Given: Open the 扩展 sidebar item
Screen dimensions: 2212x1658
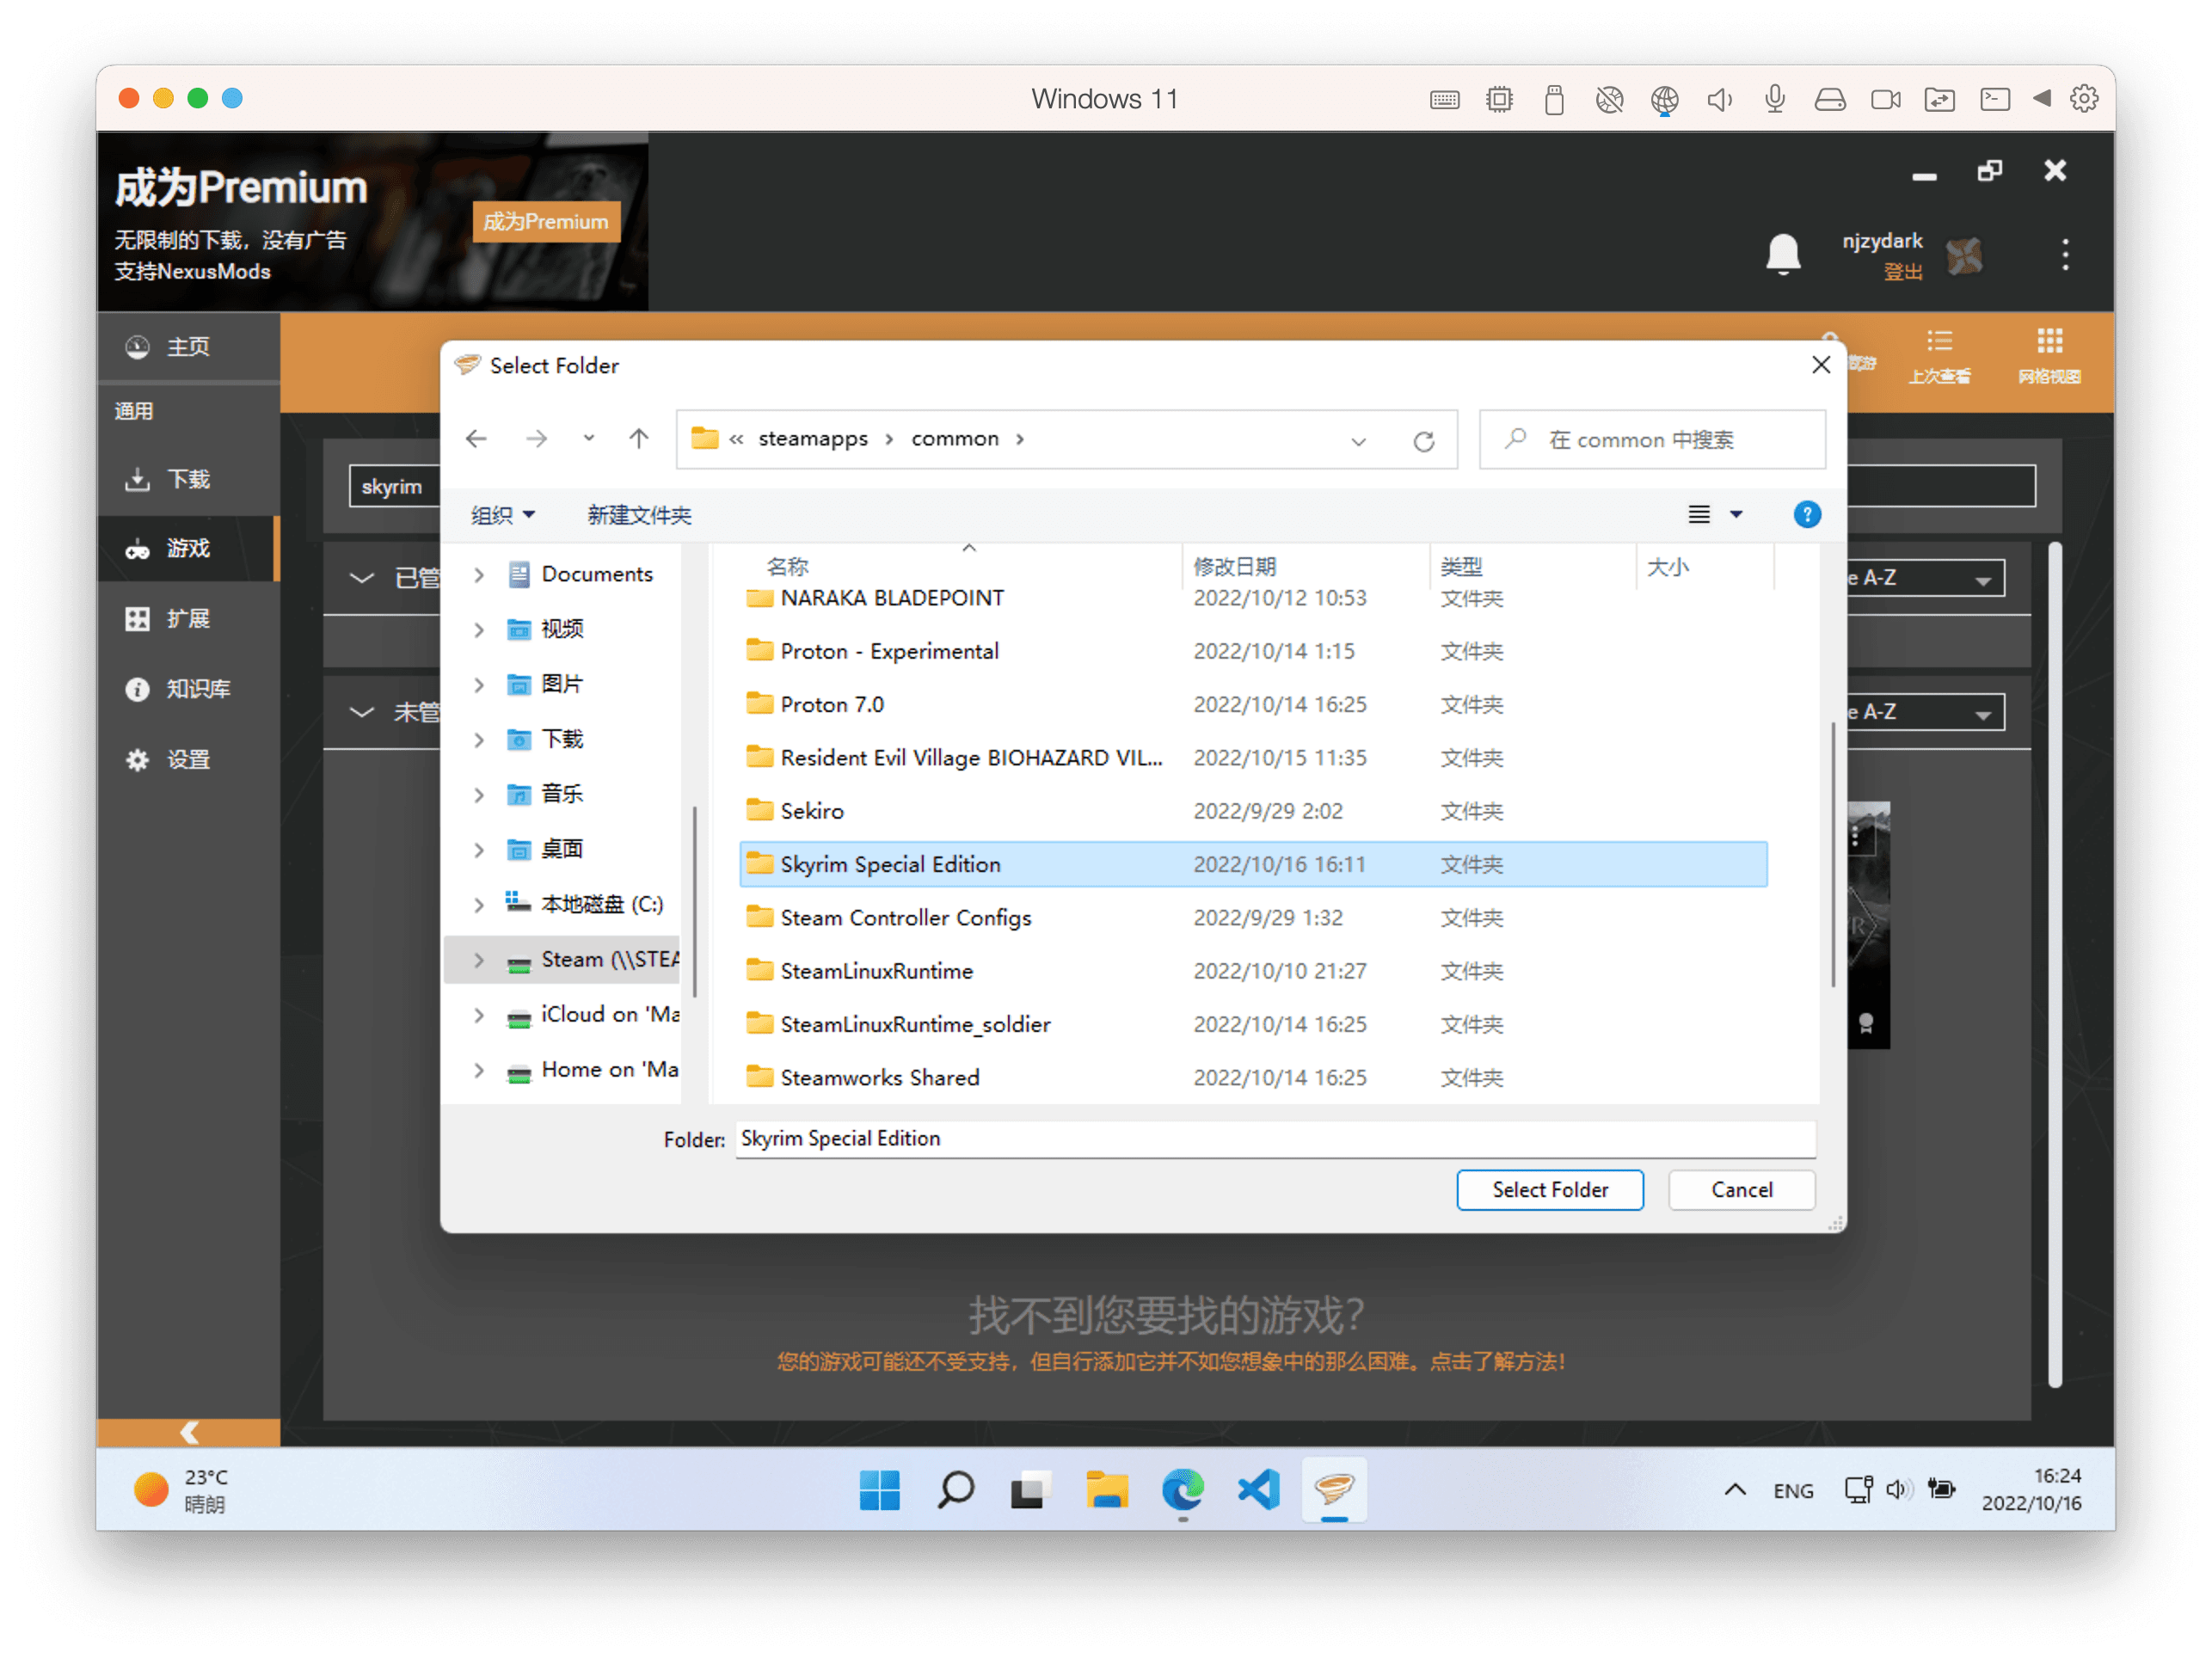Looking at the screenshot, I should pyautogui.click(x=188, y=619).
